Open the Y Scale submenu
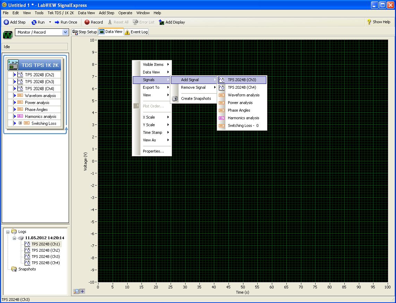Viewport: 396px width, 303px height. point(152,125)
